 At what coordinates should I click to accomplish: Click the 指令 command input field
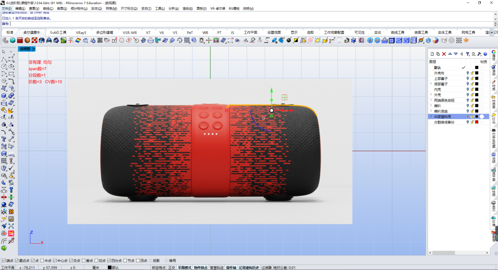click(252, 24)
